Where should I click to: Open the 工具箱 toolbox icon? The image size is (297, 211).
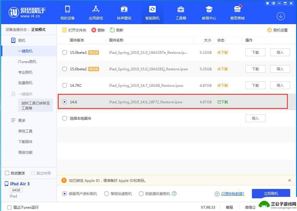tap(181, 9)
